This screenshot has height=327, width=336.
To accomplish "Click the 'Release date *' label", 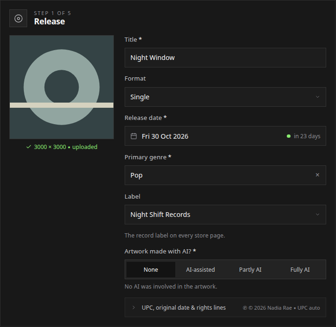I will pos(145,118).
